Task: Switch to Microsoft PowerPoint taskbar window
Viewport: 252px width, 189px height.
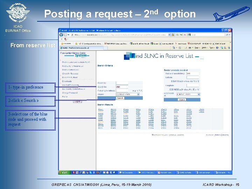Action: [x=166, y=173]
